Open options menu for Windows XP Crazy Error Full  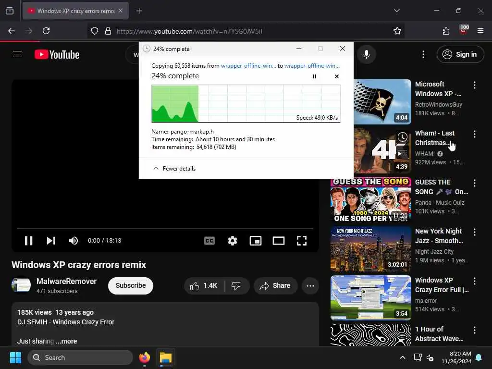pyautogui.click(x=474, y=281)
